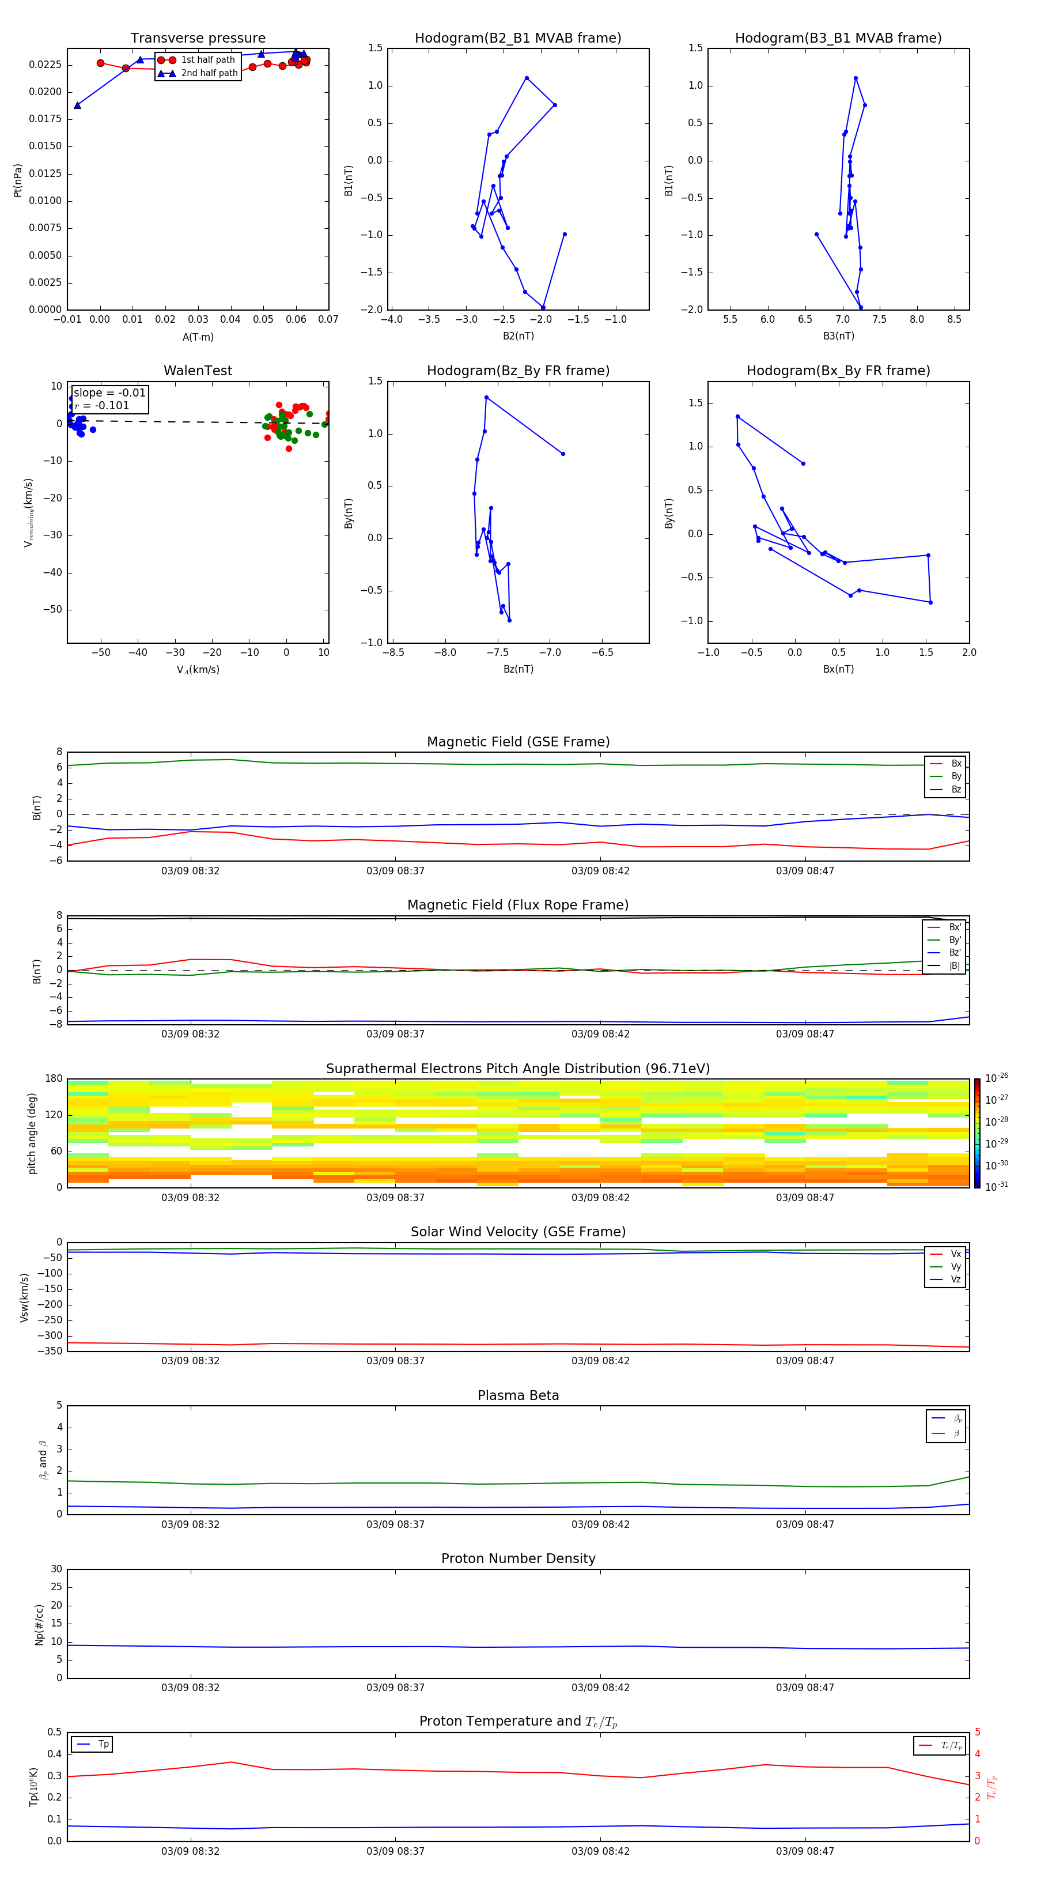1037x1902 pixels.
Task: Click the 'Magnetic Field (GSE Frame)' title
Action: pyautogui.click(x=518, y=742)
